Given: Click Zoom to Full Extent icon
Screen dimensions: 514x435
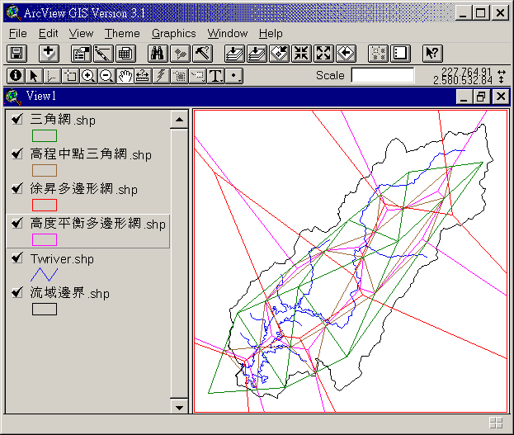Looking at the screenshot, I should pos(234,54).
